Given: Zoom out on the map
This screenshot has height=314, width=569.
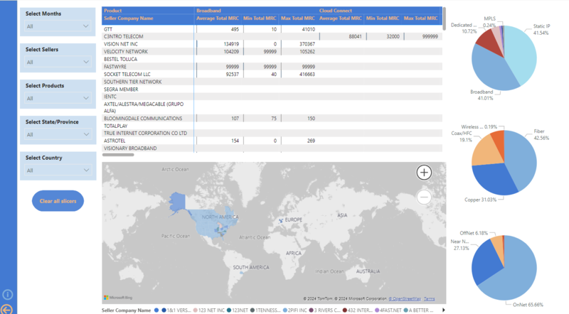Looking at the screenshot, I should coord(424,197).
